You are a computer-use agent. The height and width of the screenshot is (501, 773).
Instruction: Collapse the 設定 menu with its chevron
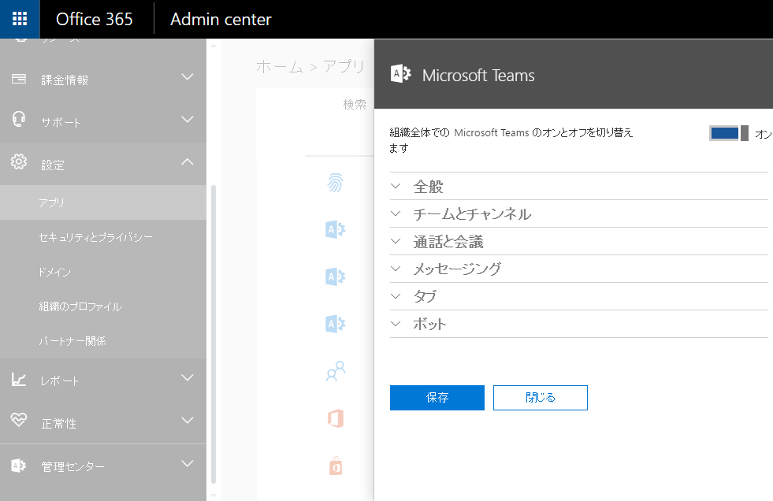tap(188, 163)
